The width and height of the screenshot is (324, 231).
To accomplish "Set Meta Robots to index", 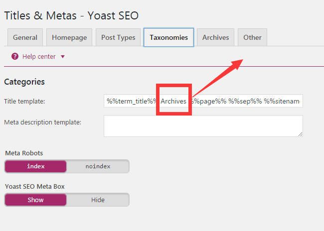I will (35, 166).
